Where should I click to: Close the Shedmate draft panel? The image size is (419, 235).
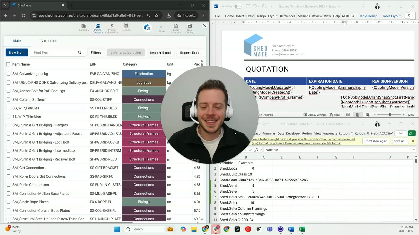(205, 26)
